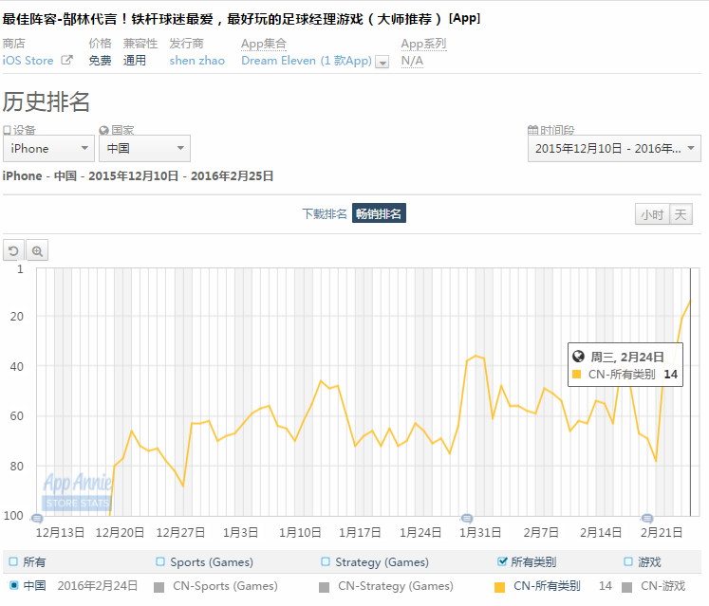Viewport: 709px width, 606px height.
Task: Toggle the Strategy (Games) checkbox
Action: [x=326, y=561]
